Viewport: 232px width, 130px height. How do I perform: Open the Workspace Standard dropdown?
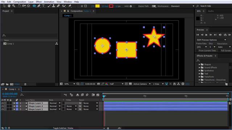[x=183, y=6]
